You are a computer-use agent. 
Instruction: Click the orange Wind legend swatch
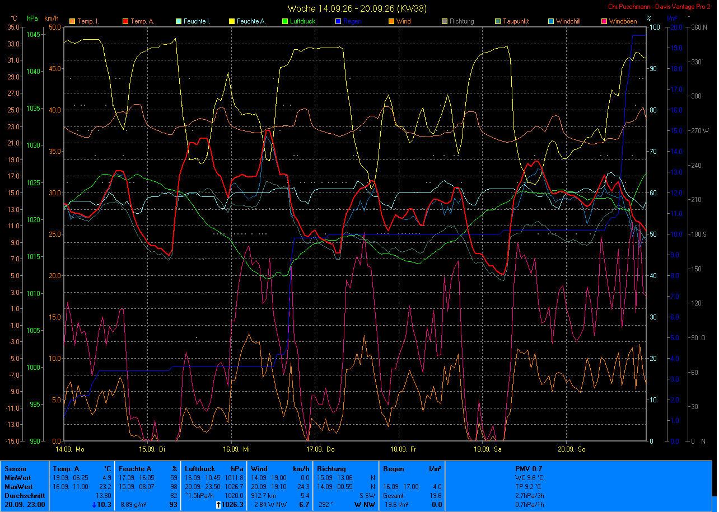[x=391, y=22]
